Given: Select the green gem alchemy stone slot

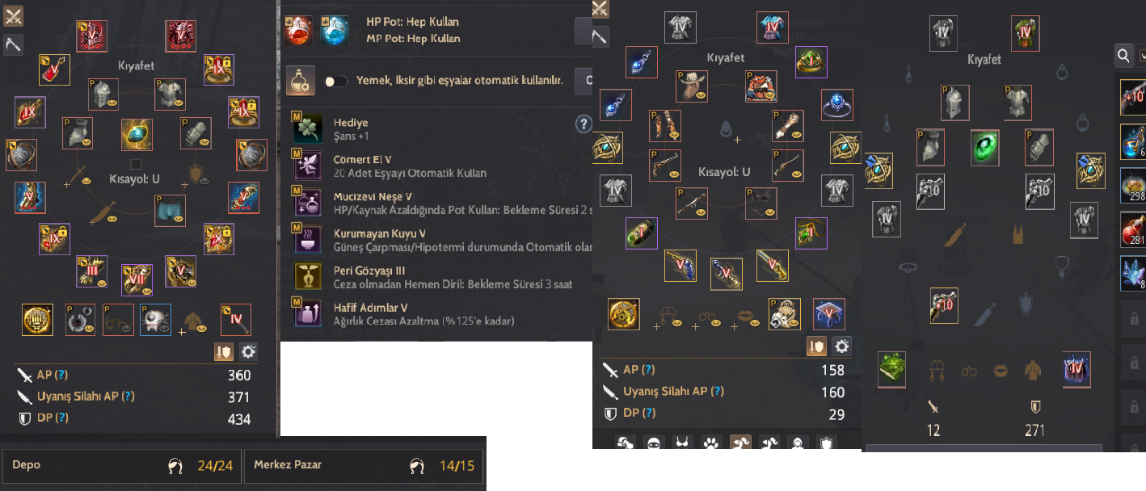Looking at the screenshot, I should (x=985, y=147).
